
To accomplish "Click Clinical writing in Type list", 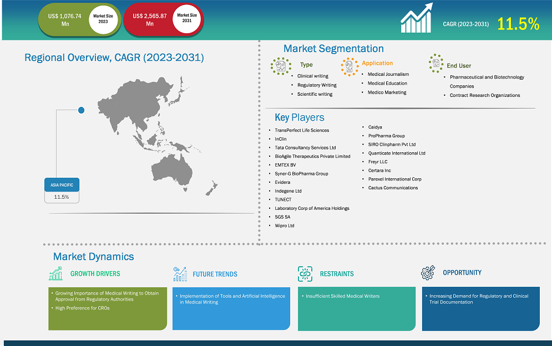I will (312, 76).
